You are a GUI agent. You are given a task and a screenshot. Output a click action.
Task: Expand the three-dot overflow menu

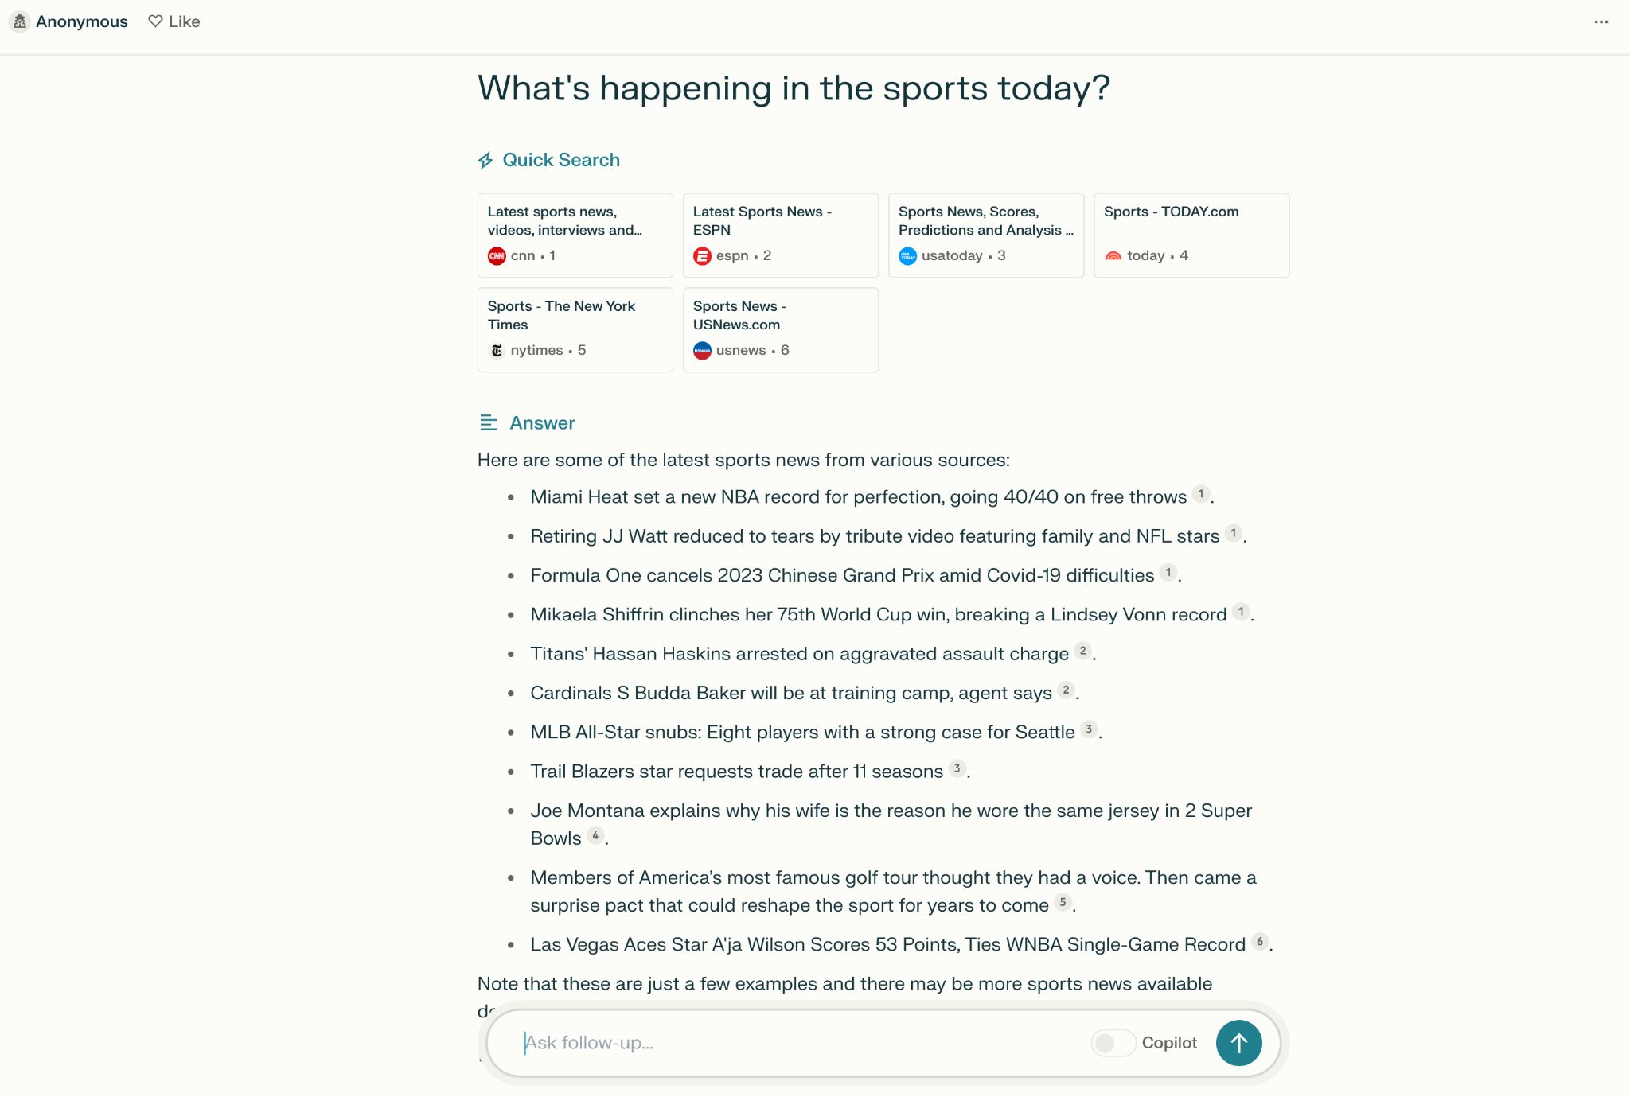click(1601, 22)
